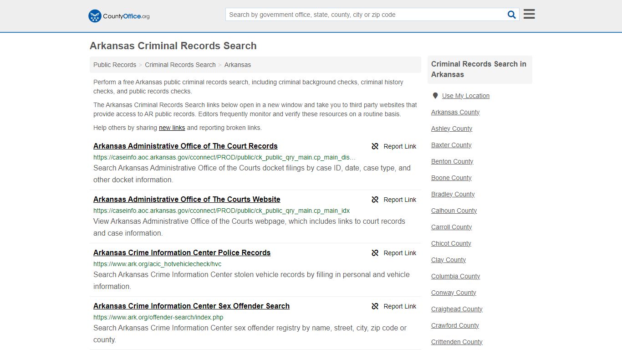
Task: Open Craighead County
Action: tap(457, 309)
